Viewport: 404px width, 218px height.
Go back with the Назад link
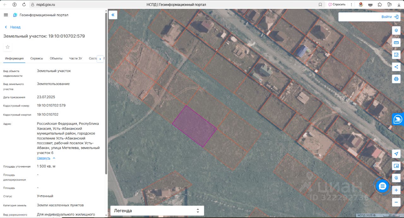13,27
